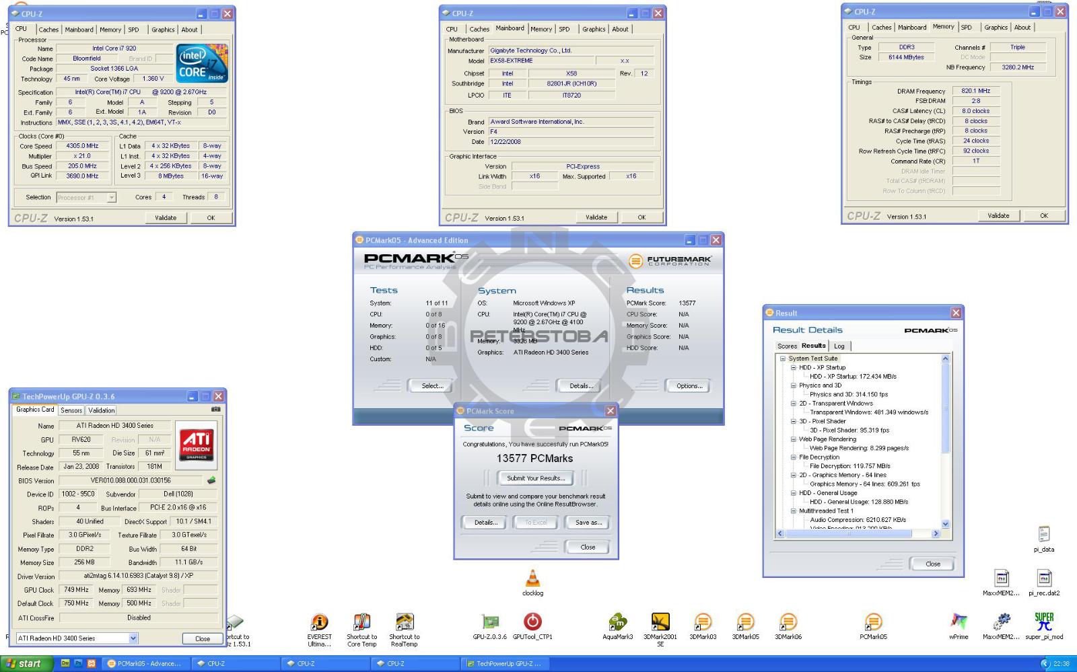This screenshot has width=1077, height=672.
Task: Select the wPrime desktop icon
Action: (x=959, y=622)
